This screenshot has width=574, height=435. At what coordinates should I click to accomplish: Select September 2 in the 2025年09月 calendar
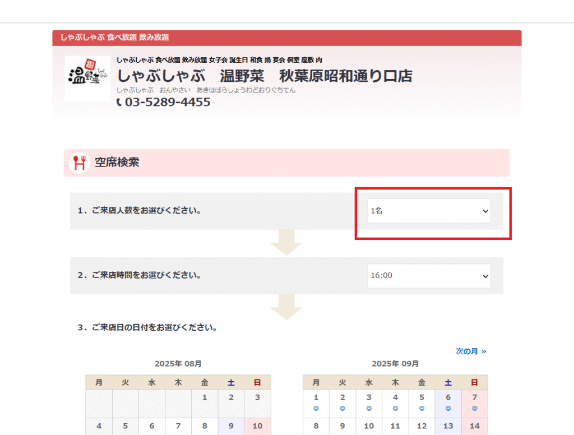click(x=342, y=403)
